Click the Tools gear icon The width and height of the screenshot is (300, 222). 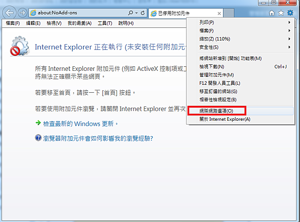tap(290, 13)
